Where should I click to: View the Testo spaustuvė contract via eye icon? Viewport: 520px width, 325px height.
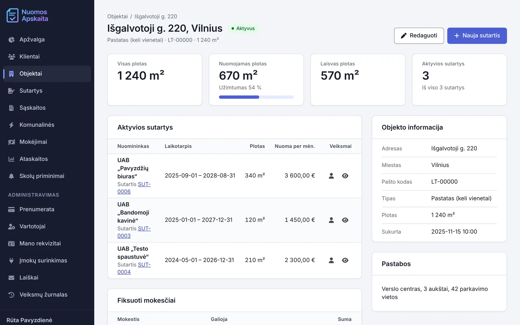[345, 260]
